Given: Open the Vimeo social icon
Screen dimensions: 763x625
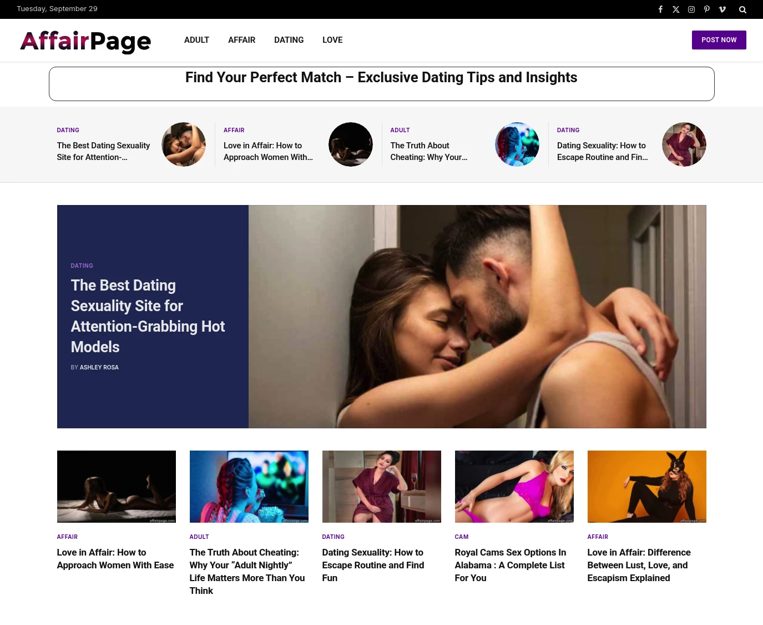Looking at the screenshot, I should point(722,9).
